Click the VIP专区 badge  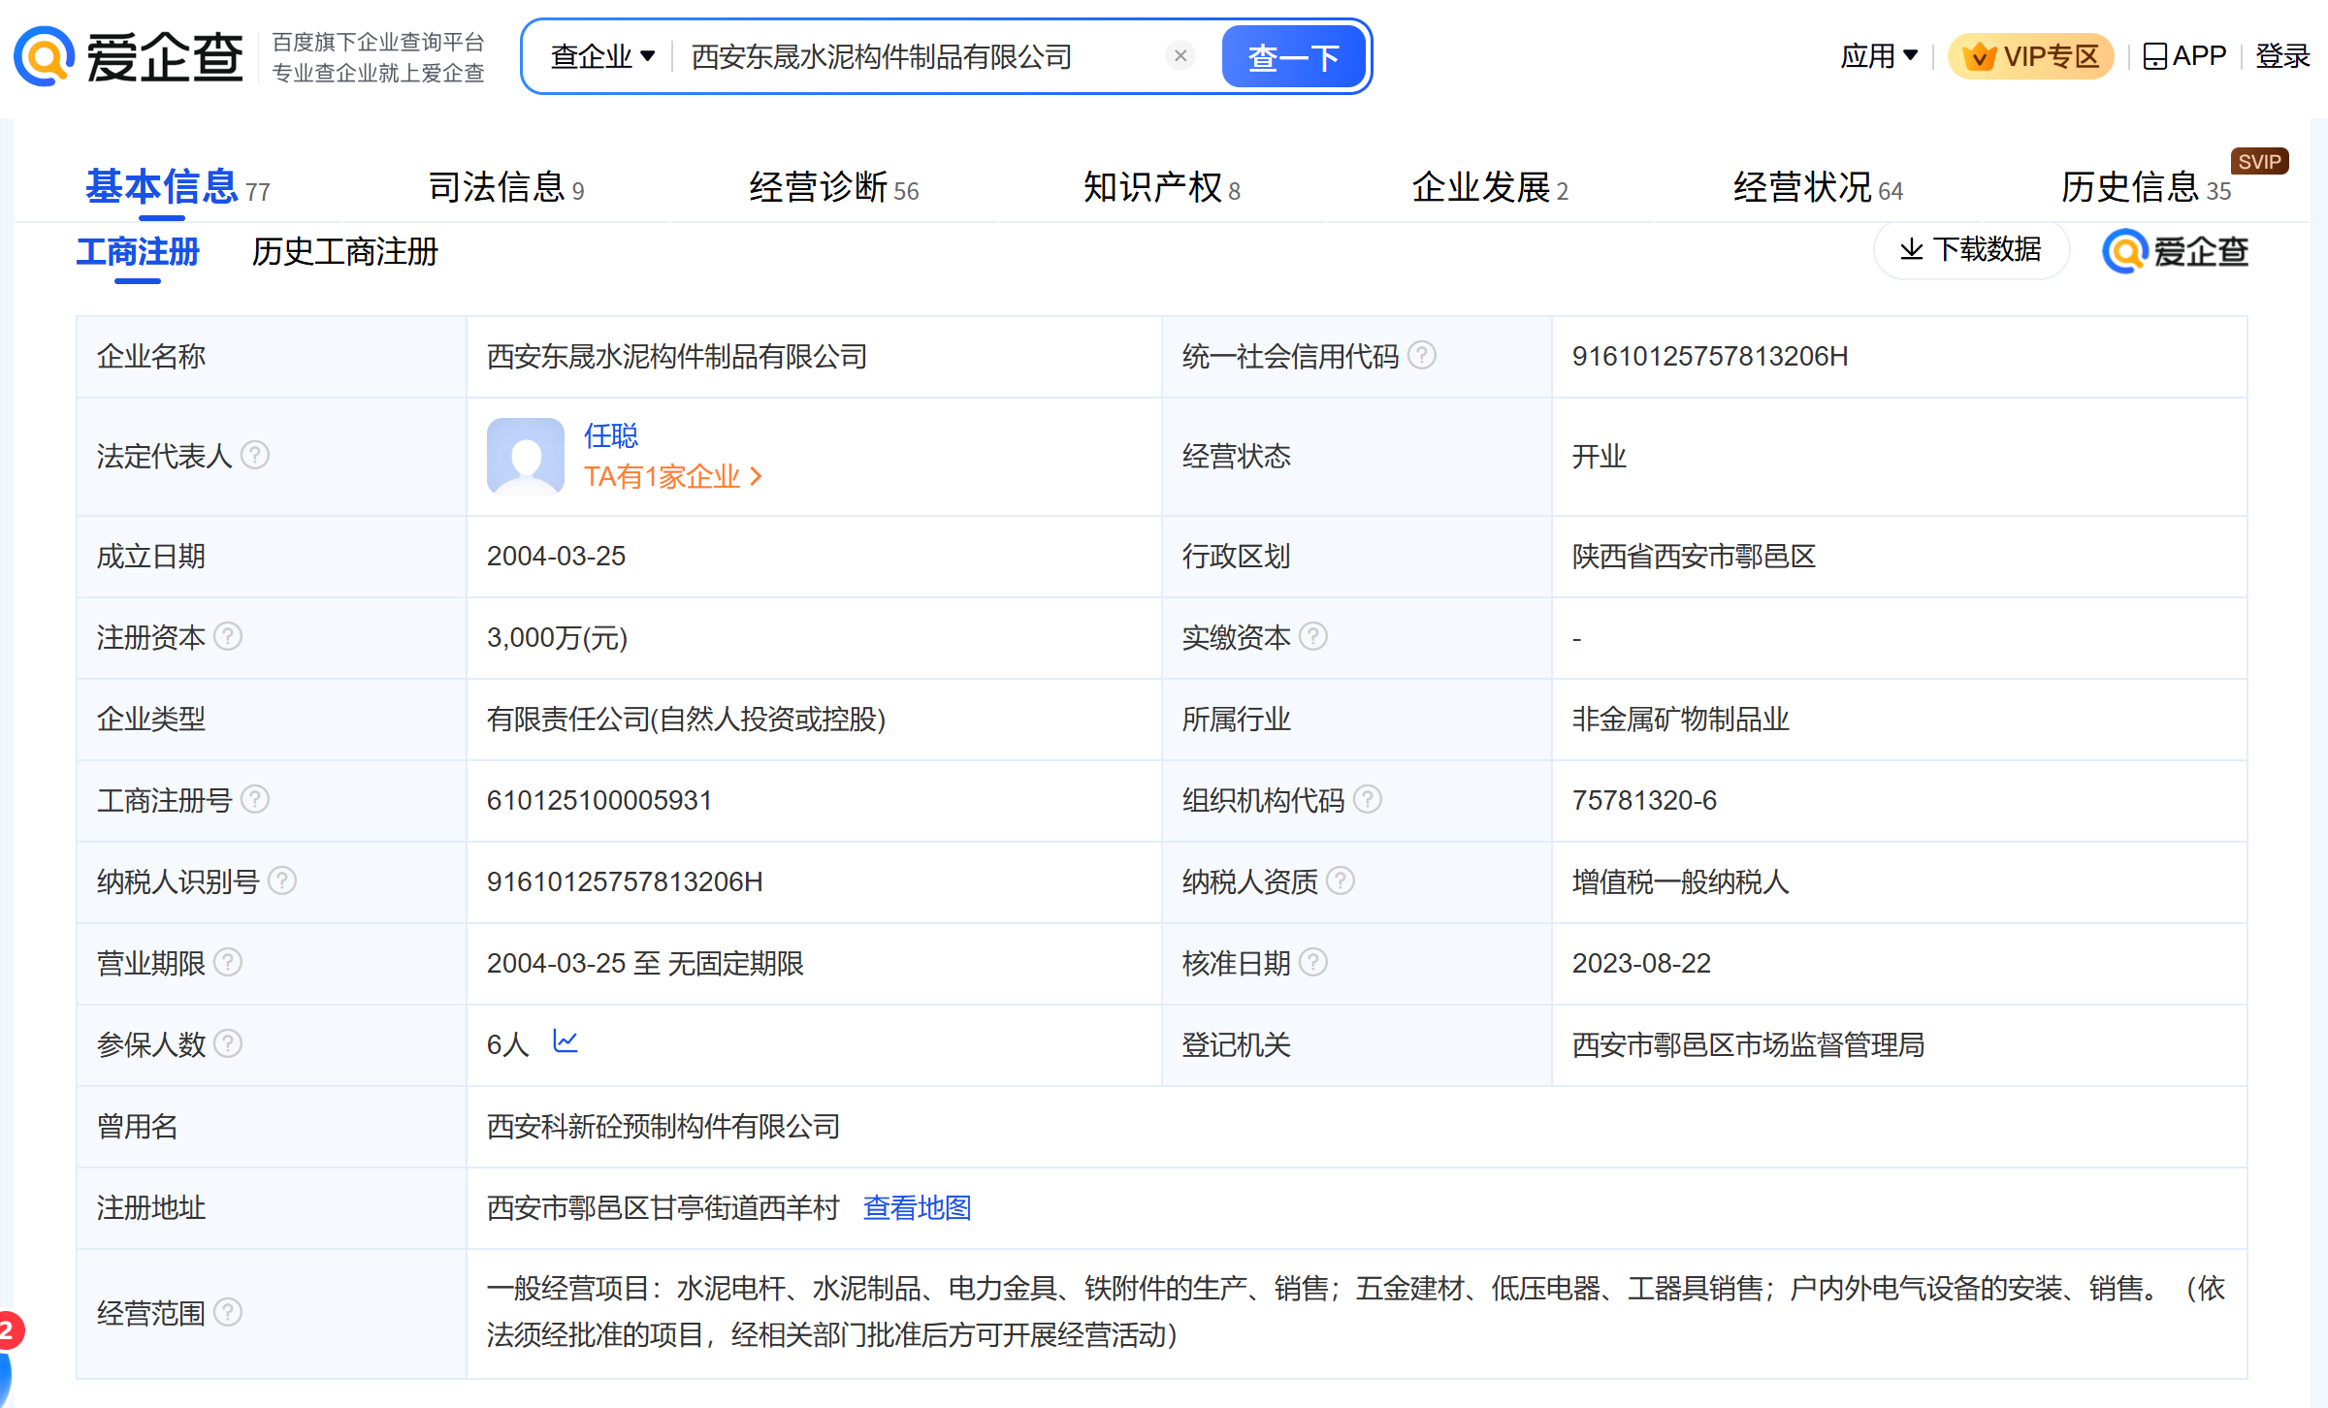coord(2030,56)
